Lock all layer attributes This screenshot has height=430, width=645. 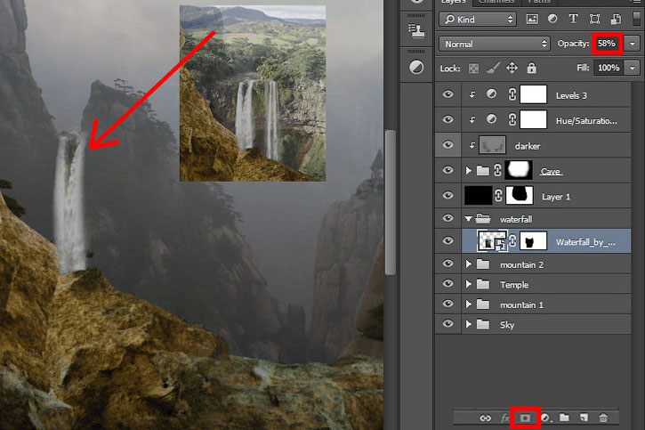point(531,68)
